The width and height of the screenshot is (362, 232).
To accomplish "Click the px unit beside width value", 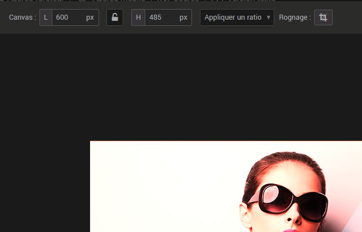I will 90,17.
